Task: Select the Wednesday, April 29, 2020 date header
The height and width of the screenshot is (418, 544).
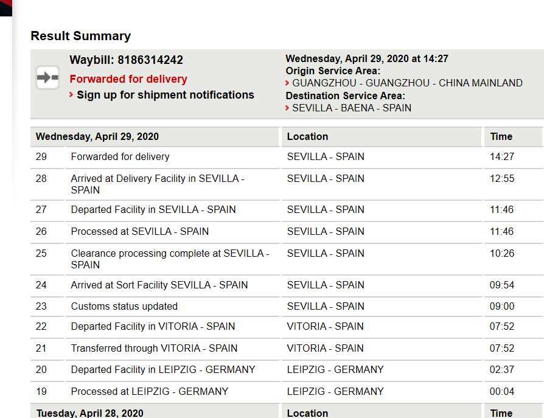Action: tap(97, 137)
